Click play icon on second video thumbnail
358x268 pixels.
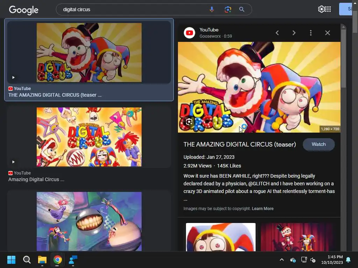click(14, 162)
